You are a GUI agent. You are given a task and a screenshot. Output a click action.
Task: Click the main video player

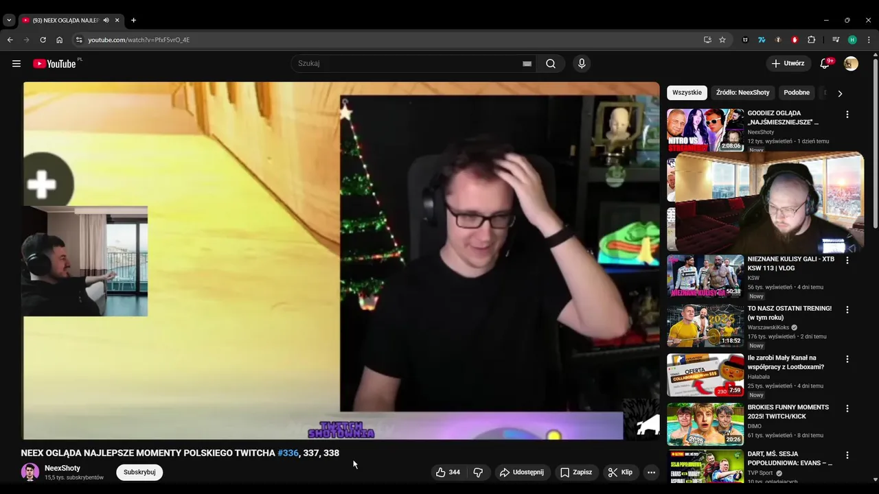tap(341, 261)
